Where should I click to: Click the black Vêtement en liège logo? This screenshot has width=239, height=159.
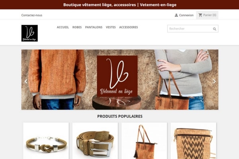(29, 33)
